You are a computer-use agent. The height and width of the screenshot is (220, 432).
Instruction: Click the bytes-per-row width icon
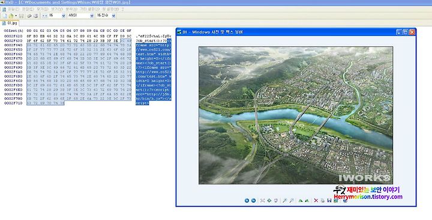(x=44, y=16)
